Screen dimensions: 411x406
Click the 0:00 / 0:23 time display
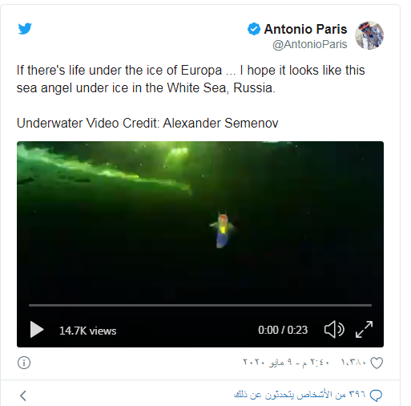pos(283,330)
